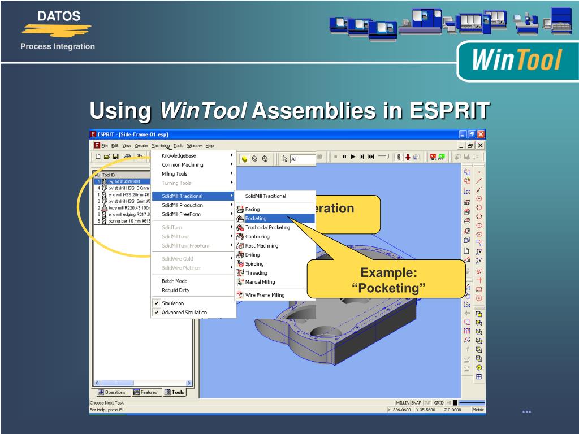Click the New document icon in toolbar

[x=98, y=157]
